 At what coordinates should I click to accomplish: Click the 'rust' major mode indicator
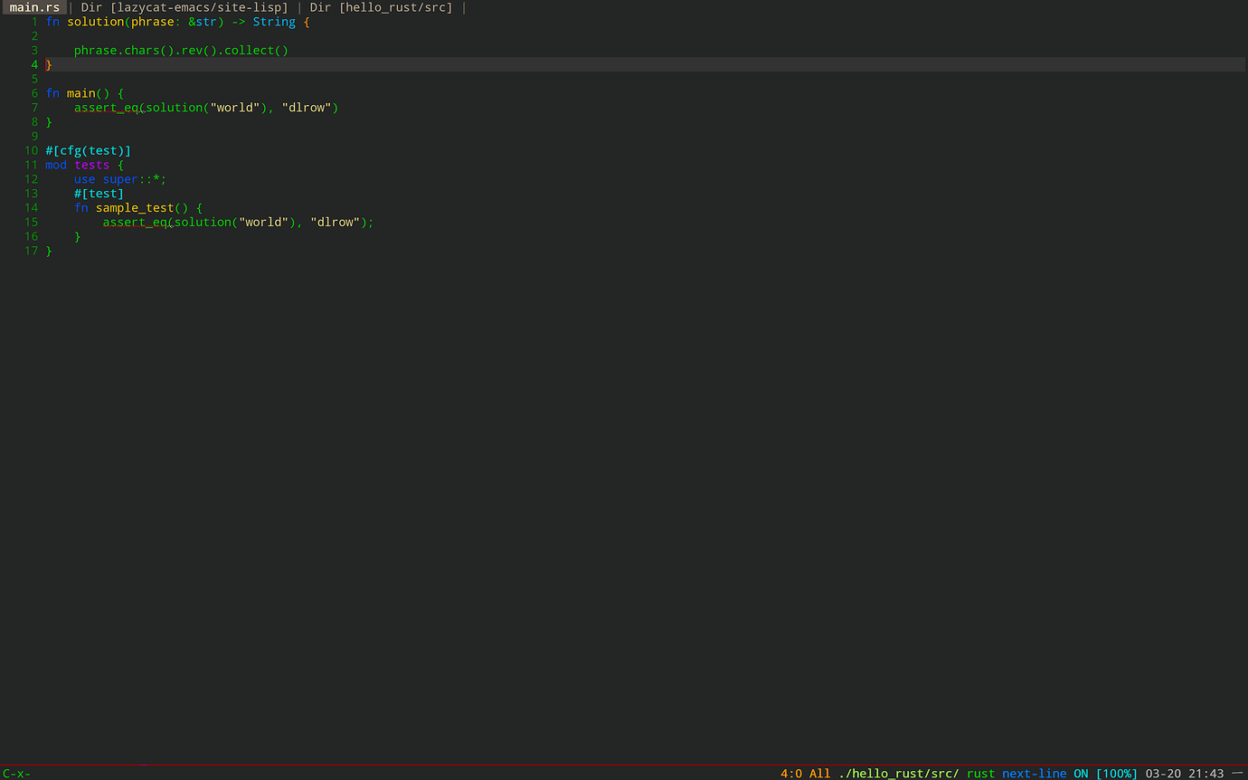(980, 774)
